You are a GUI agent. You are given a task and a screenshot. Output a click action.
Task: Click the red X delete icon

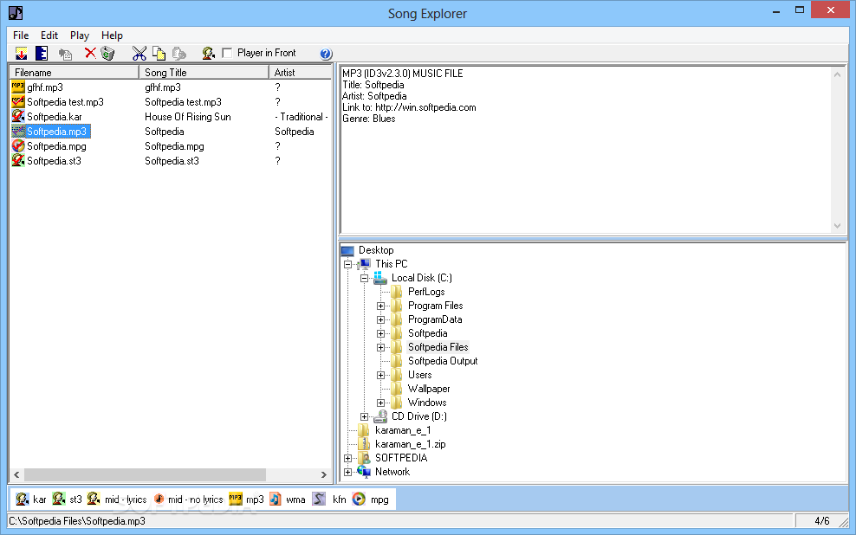90,53
